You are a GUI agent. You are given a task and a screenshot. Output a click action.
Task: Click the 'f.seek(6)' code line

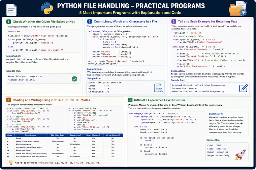pyautogui.click(x=183, y=54)
